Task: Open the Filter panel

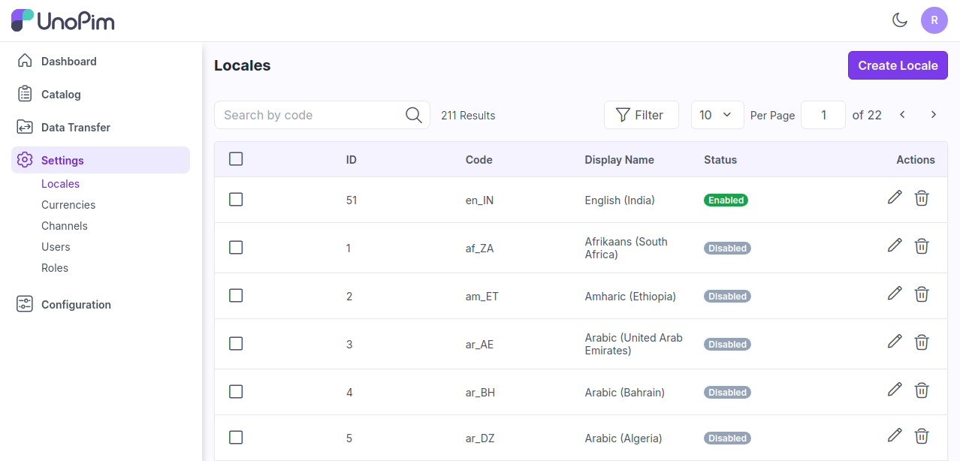Action: click(641, 115)
